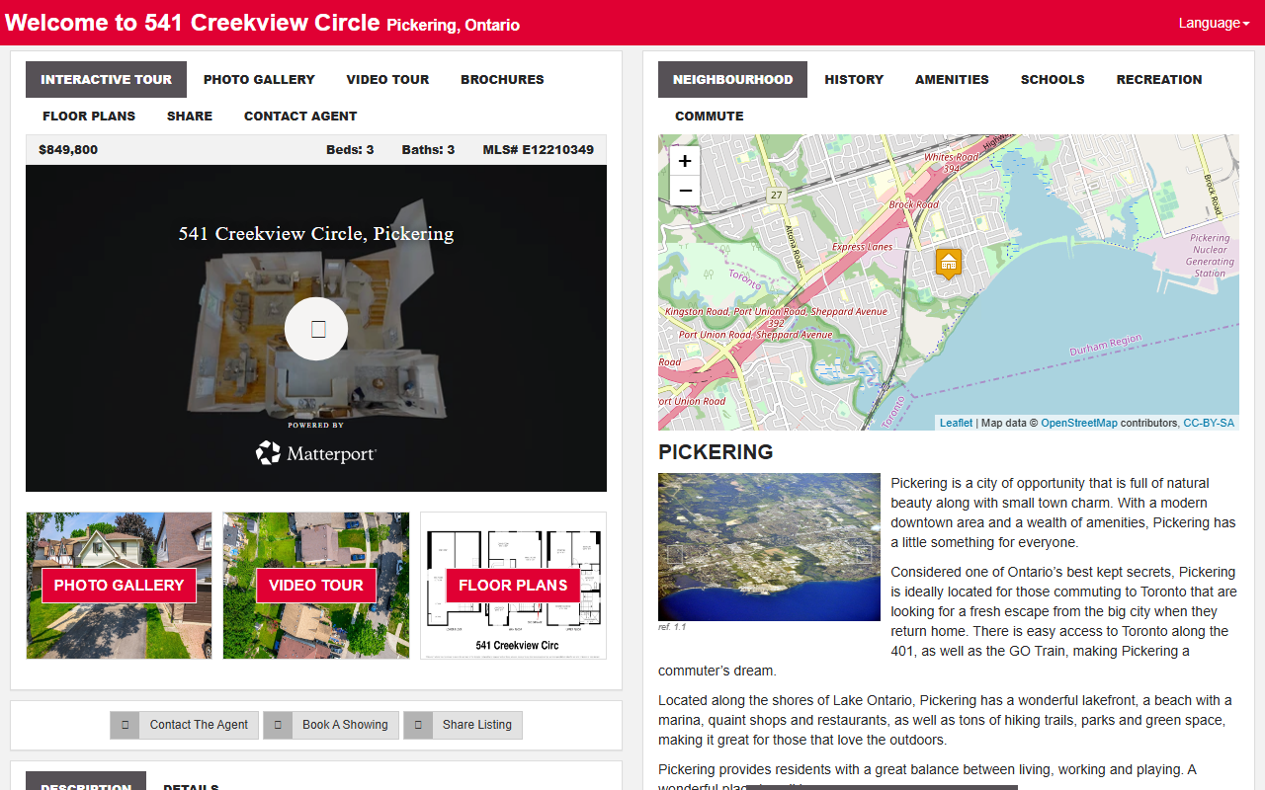
Task: Click the Pickering aerial photo
Action: click(x=769, y=547)
